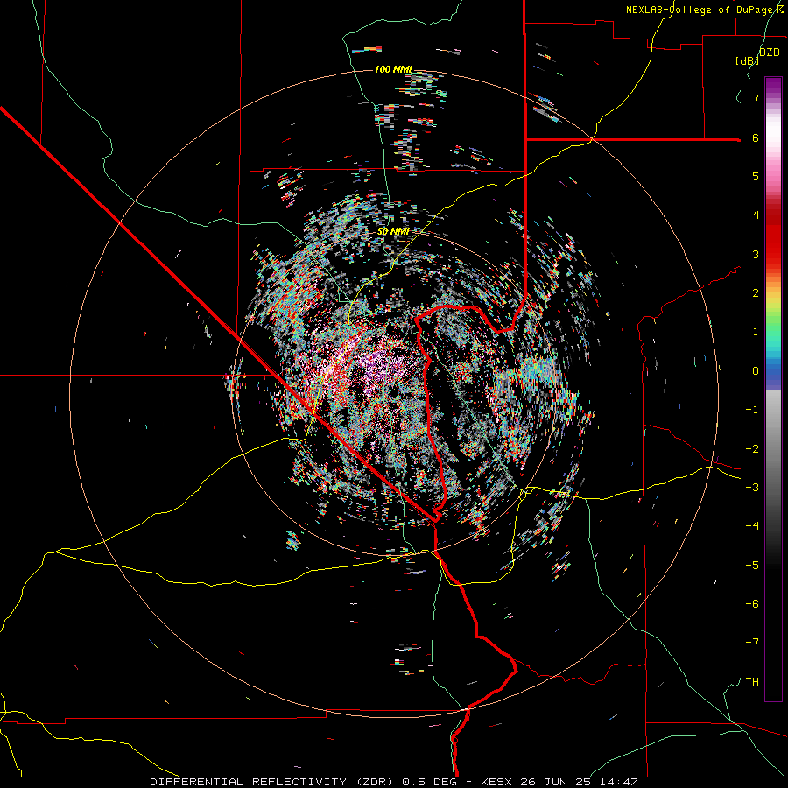Image resolution: width=788 pixels, height=788 pixels.
Task: Click the [dB] unit label
Action: [x=747, y=60]
